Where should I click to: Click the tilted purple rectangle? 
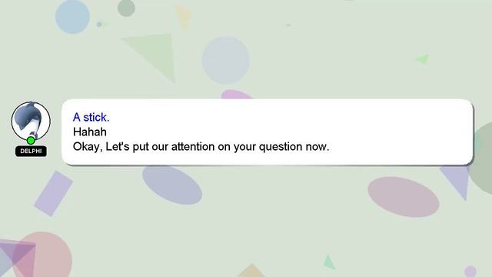(x=53, y=193)
